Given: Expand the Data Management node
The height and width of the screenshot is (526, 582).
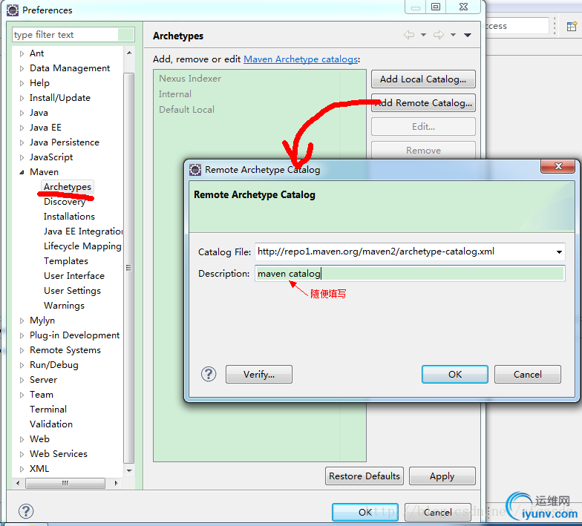Looking at the screenshot, I should click(x=22, y=68).
